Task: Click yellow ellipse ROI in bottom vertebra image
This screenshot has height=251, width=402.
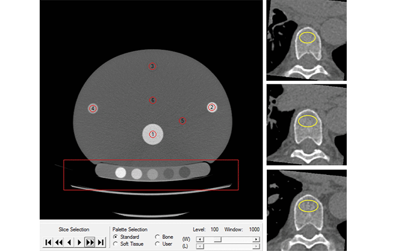Action: (308, 205)
